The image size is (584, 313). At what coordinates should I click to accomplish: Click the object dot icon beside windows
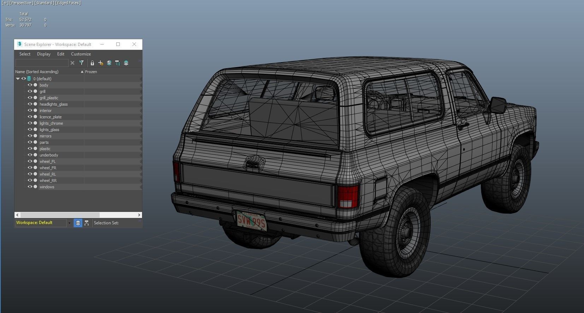(35, 187)
